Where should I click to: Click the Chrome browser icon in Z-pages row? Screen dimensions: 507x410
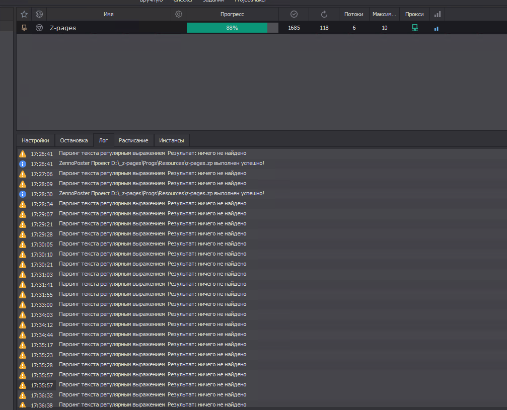pos(39,28)
